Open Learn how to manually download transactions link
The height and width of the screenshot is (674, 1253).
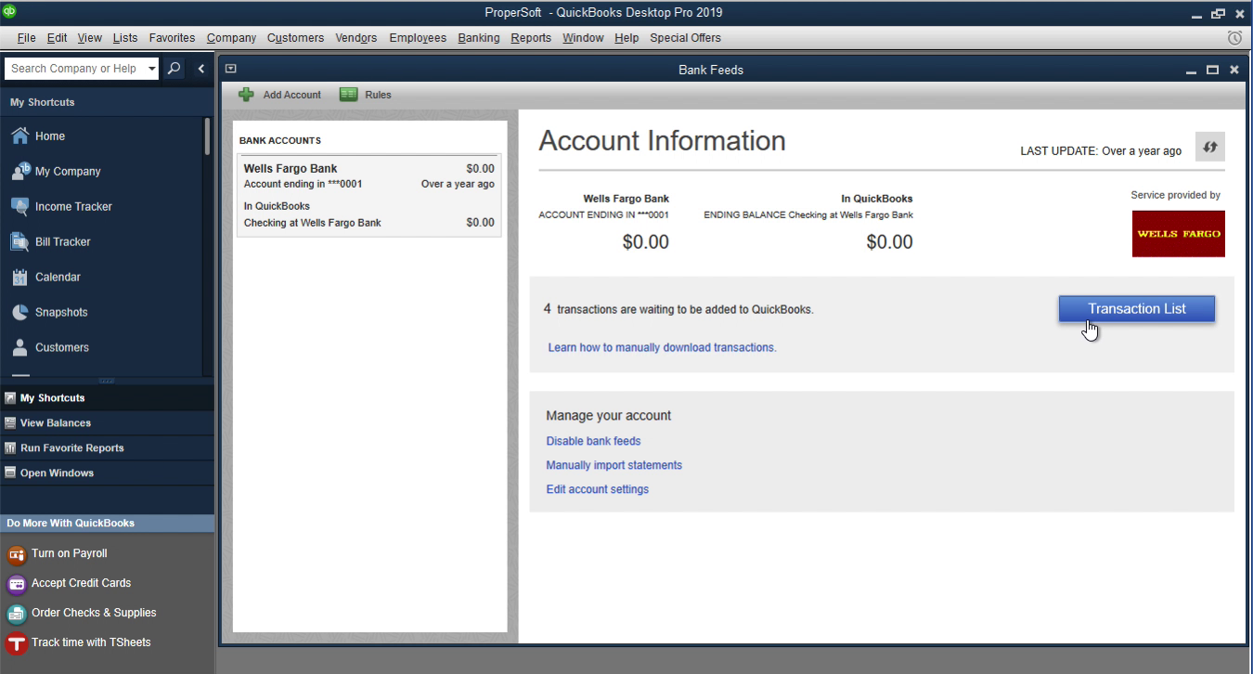pos(662,347)
